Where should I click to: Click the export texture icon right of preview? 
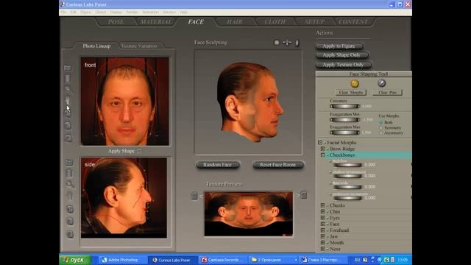(304, 195)
